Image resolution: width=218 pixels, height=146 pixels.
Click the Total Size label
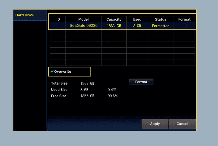59,83
